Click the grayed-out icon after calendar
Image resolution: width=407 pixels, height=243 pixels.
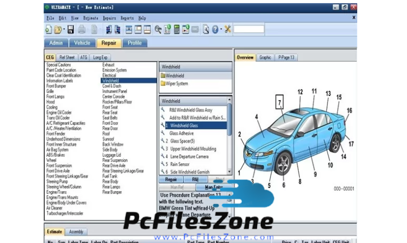195,29
